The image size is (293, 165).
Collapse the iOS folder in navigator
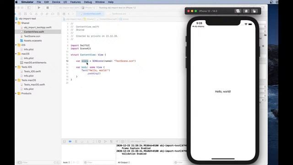point(16,45)
